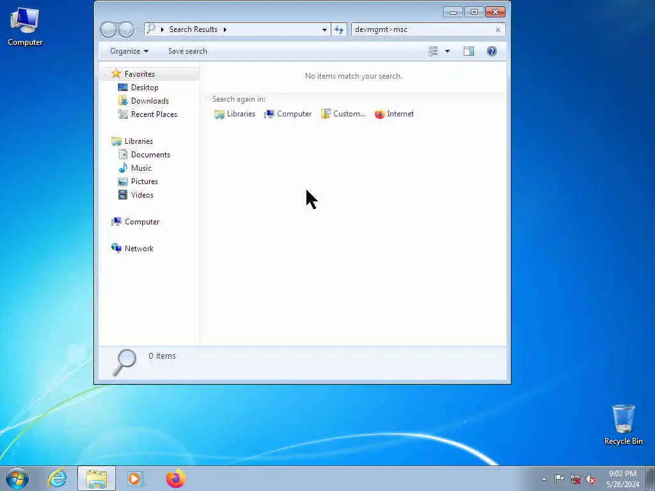The height and width of the screenshot is (491, 655).
Task: Select the Recycle Bin desktop icon
Action: (623, 425)
